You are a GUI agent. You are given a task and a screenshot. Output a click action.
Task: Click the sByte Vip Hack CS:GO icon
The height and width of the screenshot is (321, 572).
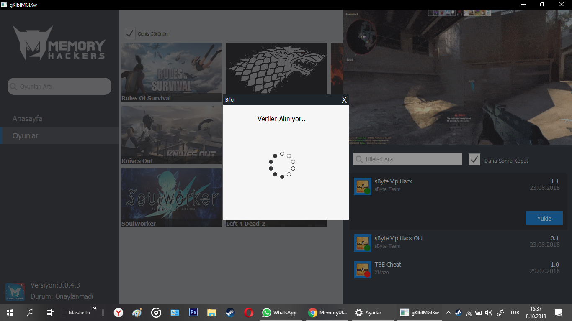(362, 186)
